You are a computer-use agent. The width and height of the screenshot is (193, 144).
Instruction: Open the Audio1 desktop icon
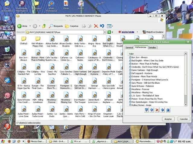point(81,5)
